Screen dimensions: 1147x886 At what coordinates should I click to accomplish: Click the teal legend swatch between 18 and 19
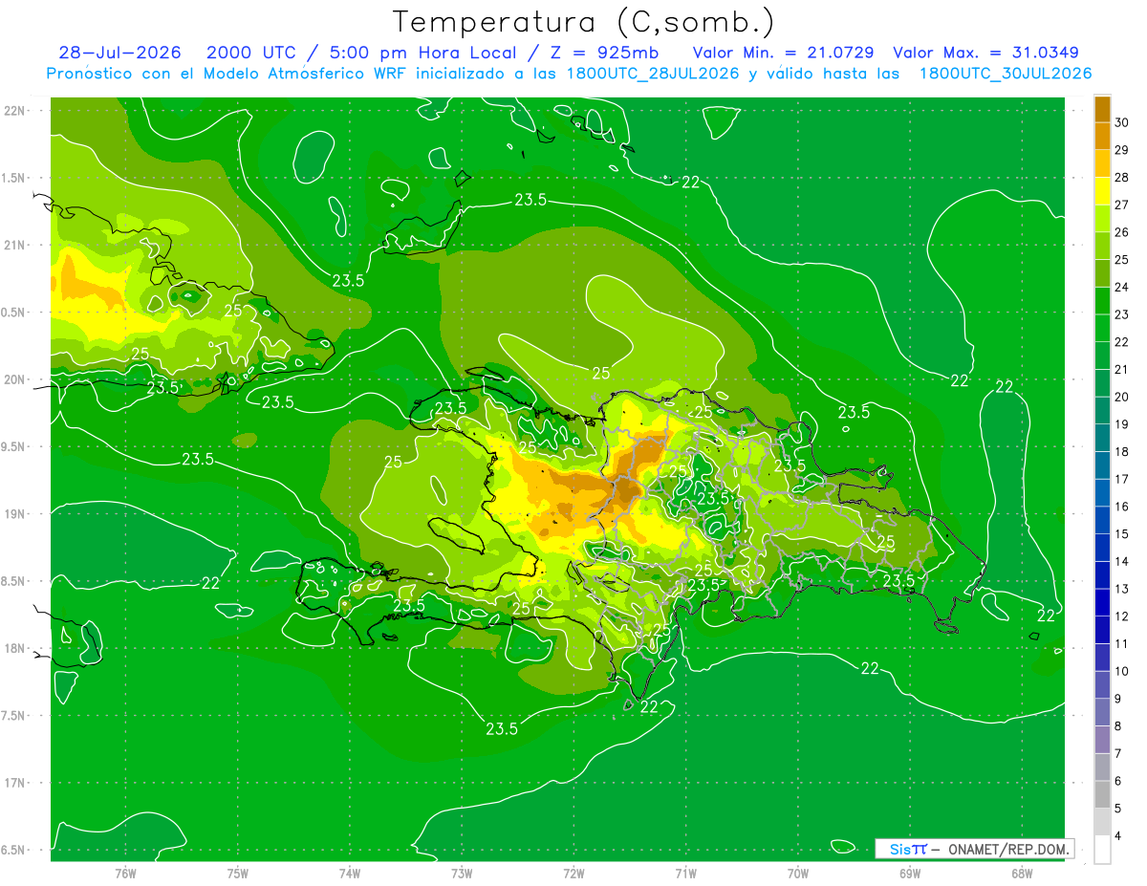click(x=1102, y=438)
